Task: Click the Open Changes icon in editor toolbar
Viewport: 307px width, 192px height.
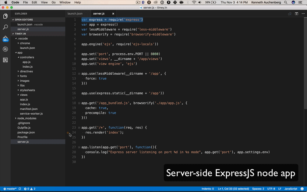Action: tap(290, 14)
